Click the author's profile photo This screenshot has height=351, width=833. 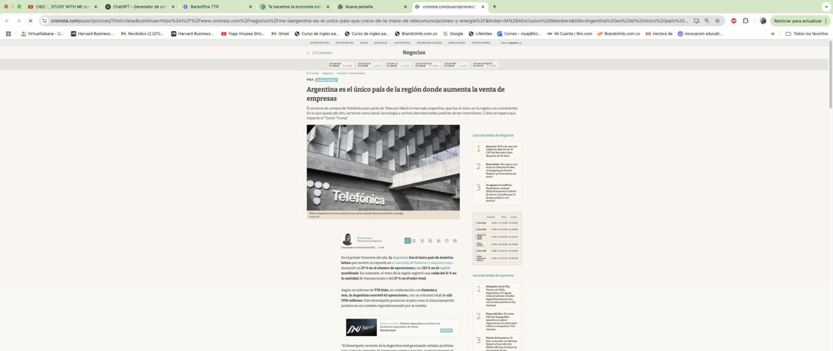348,239
